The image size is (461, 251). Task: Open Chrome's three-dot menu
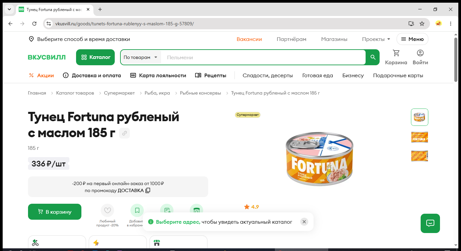(x=451, y=24)
